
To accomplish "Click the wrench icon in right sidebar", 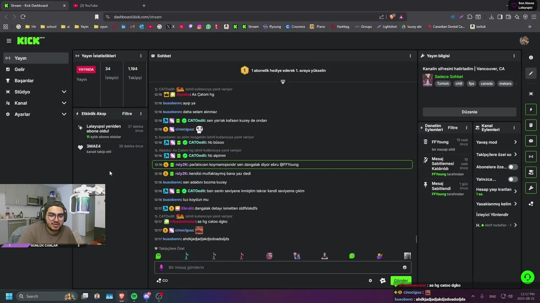I will [x=531, y=188].
